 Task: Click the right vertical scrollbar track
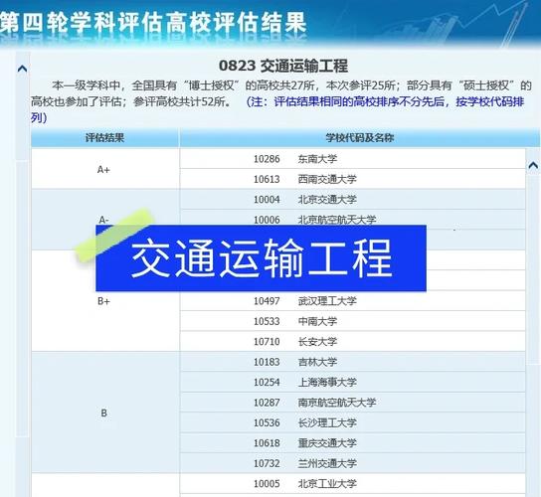[x=533, y=269]
